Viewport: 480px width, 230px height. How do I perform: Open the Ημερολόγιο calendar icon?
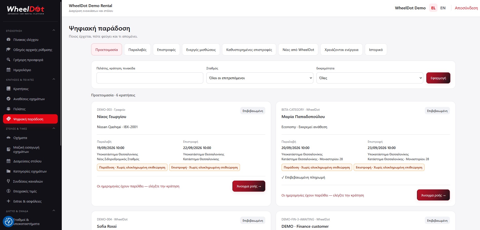pos(8,70)
